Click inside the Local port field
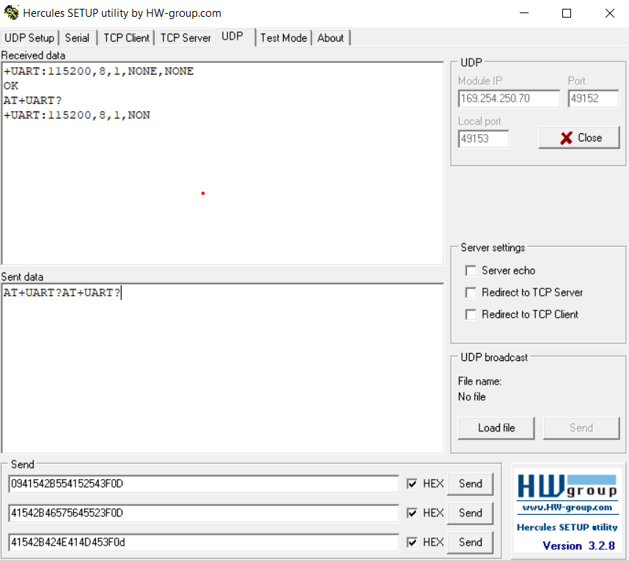Image resolution: width=629 pixels, height=561 pixels. 482,138
